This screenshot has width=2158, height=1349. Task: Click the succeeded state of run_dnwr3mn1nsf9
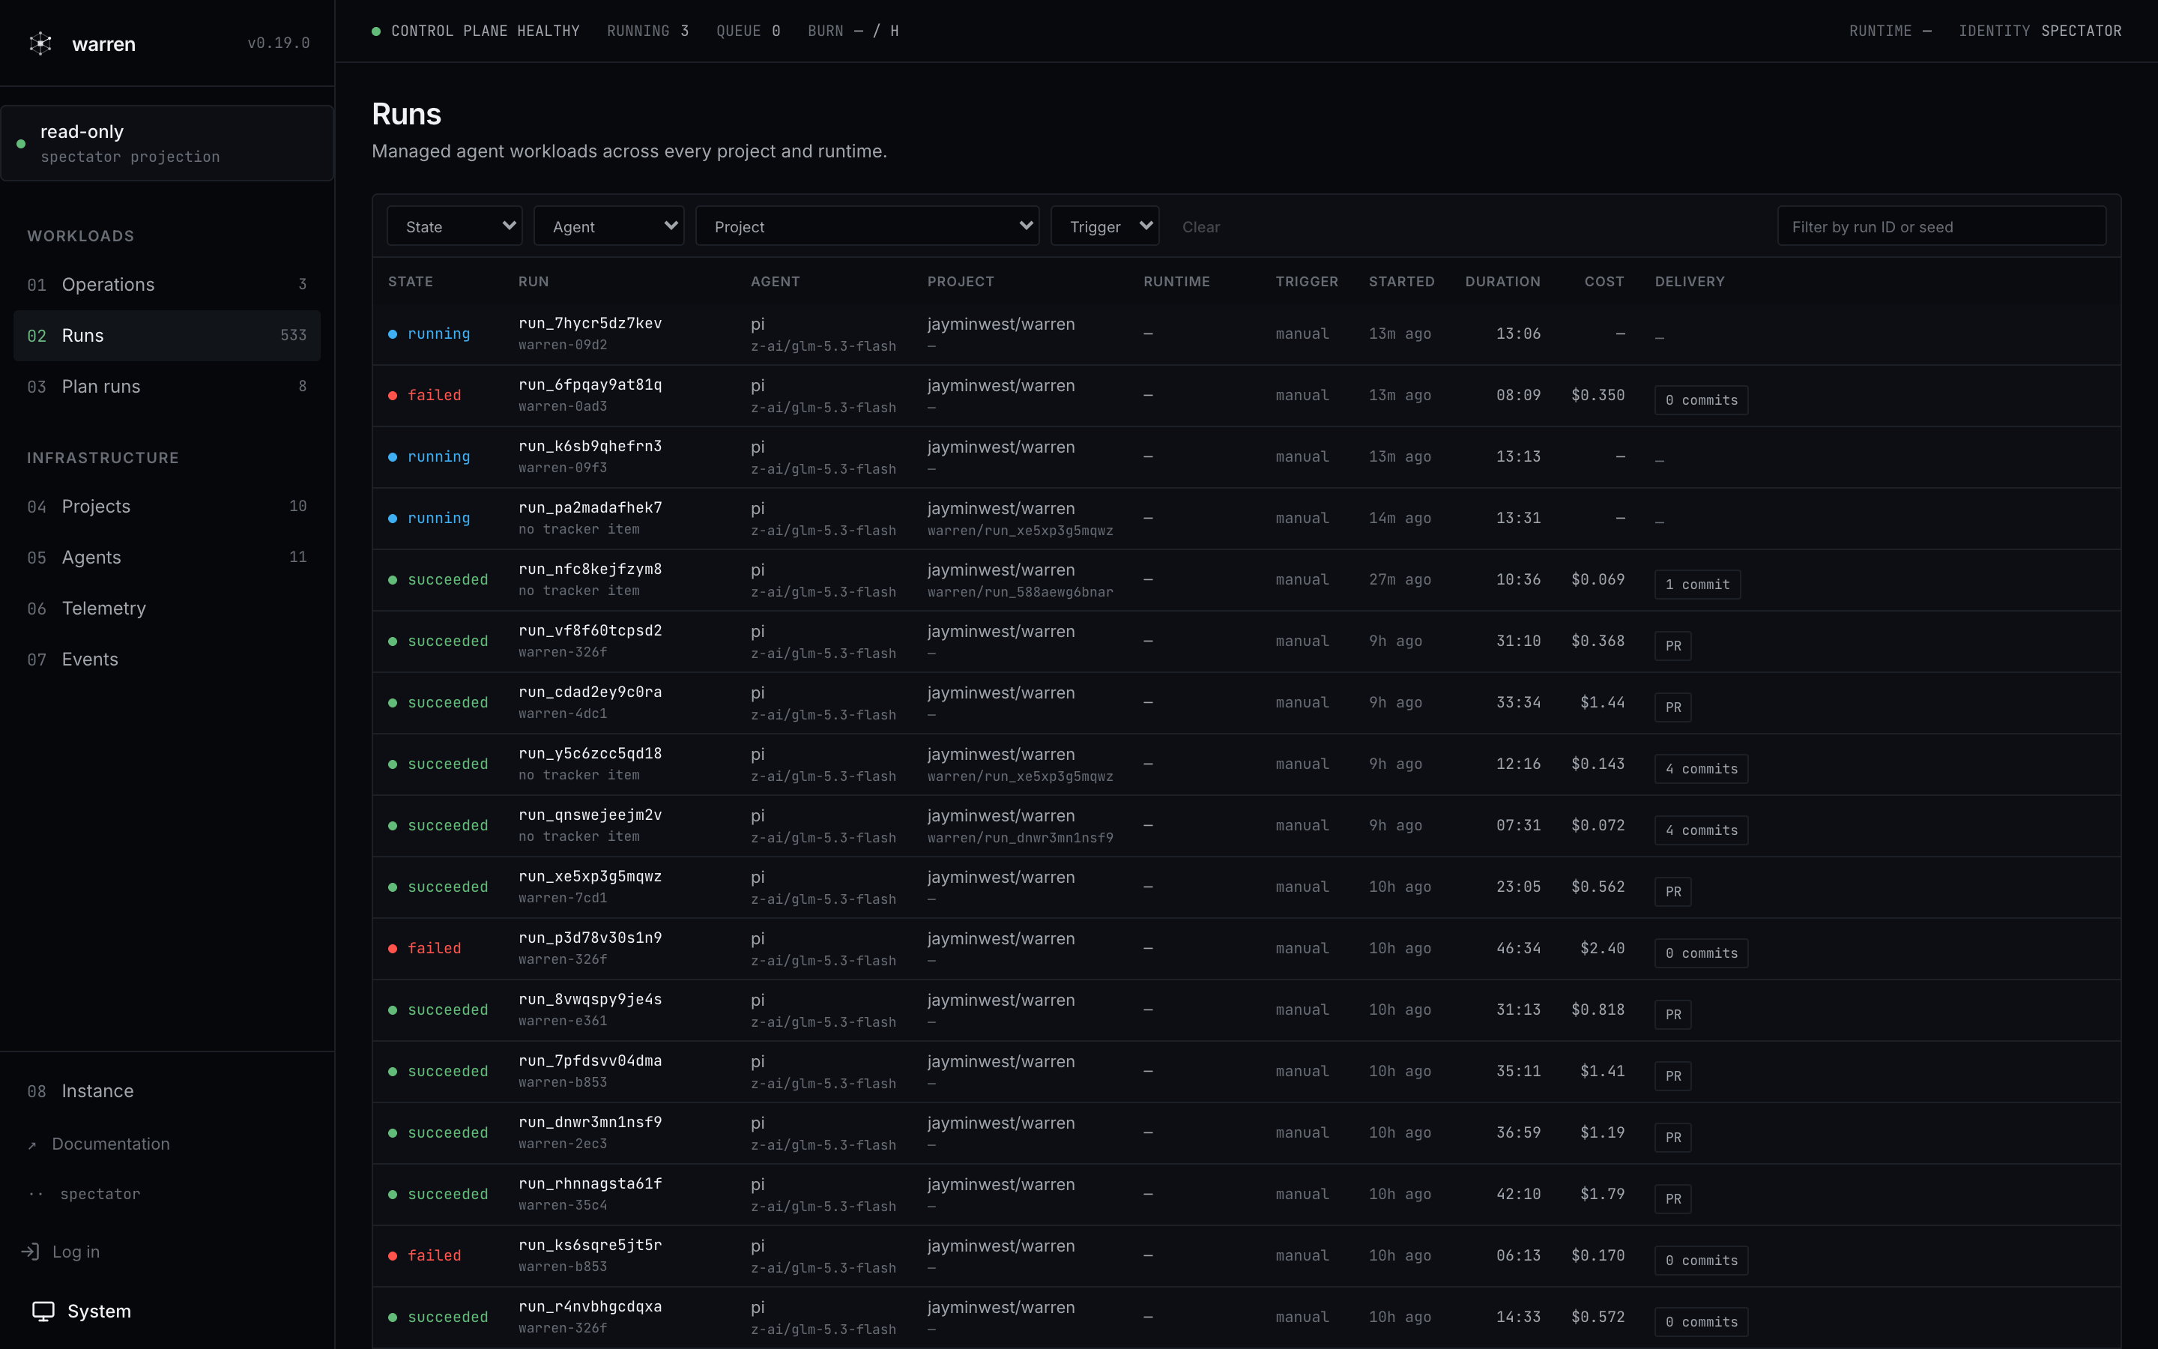point(438,1133)
